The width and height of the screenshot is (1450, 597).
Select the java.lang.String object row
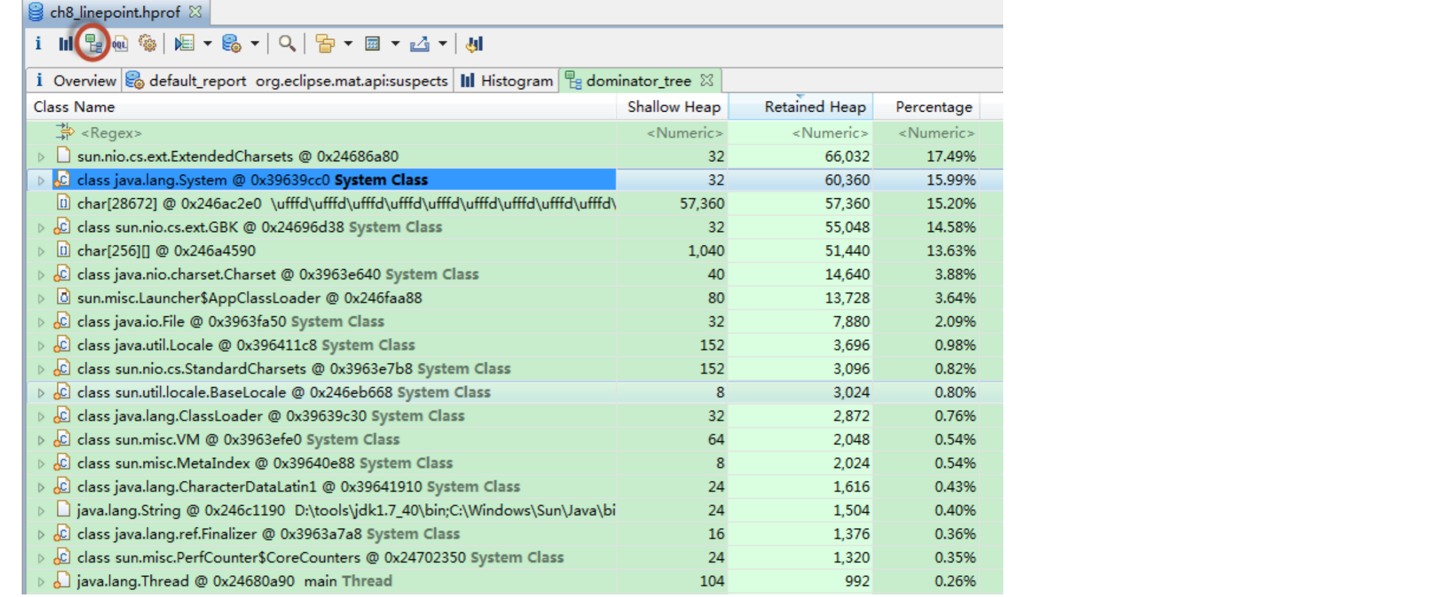click(514, 510)
